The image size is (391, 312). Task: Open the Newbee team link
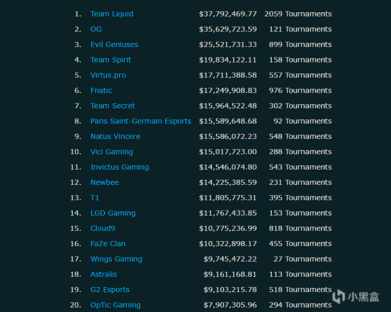click(104, 182)
